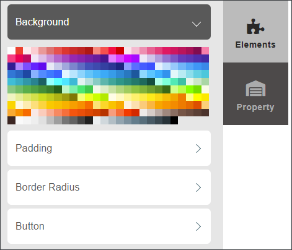
Task: Switch to the Property tab
Action: tap(255, 93)
